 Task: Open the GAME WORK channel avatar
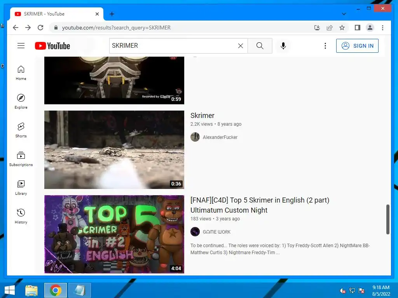click(x=195, y=232)
